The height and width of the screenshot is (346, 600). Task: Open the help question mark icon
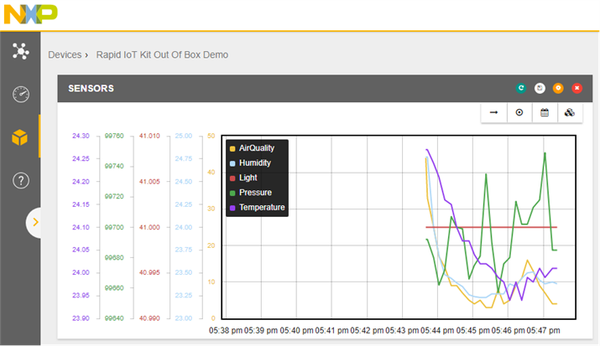coord(21,180)
